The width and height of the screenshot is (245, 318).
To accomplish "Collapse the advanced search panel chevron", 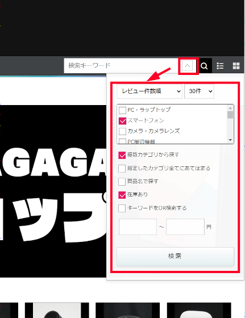I will [x=188, y=66].
